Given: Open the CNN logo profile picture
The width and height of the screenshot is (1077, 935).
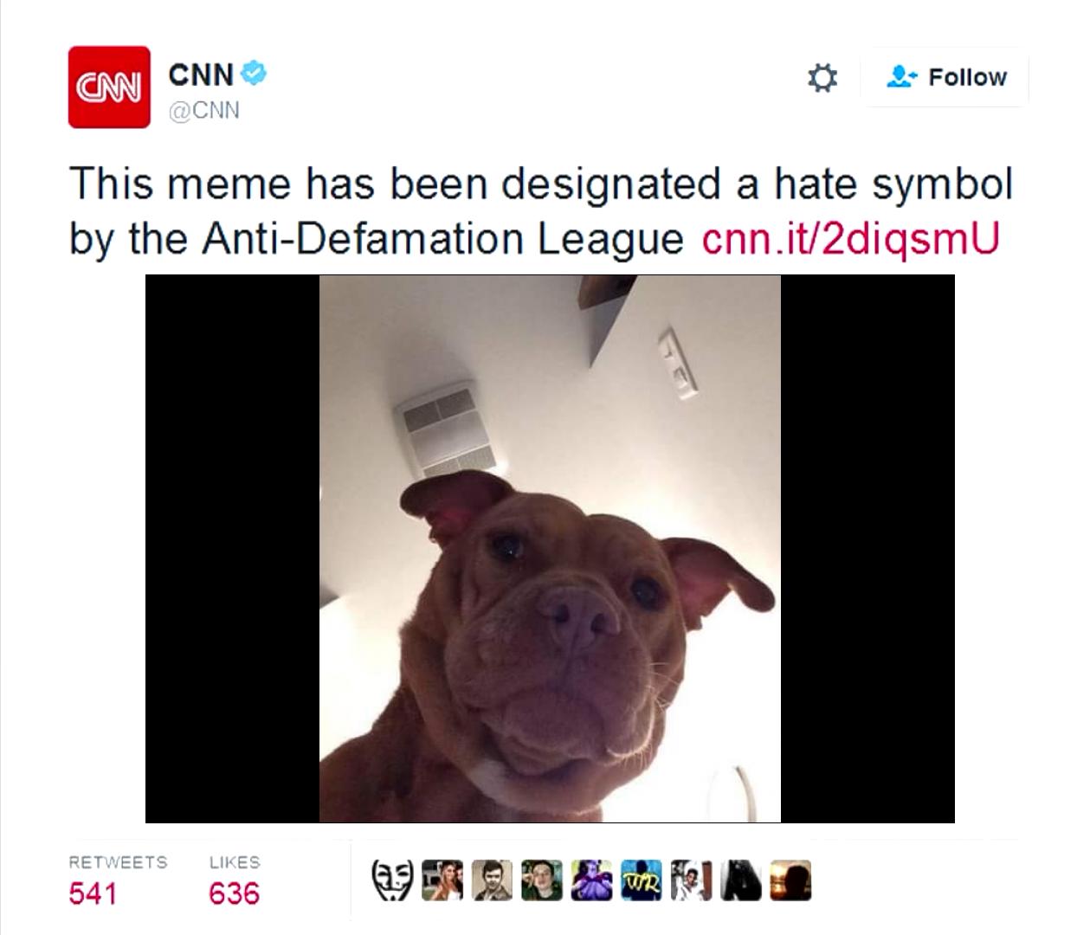Looking at the screenshot, I should pos(109,87).
